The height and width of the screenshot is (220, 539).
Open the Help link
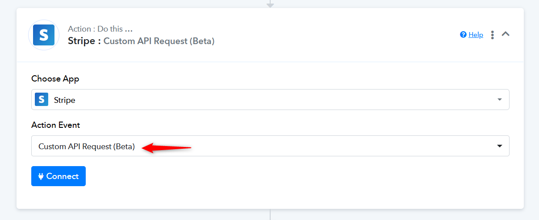tap(476, 35)
